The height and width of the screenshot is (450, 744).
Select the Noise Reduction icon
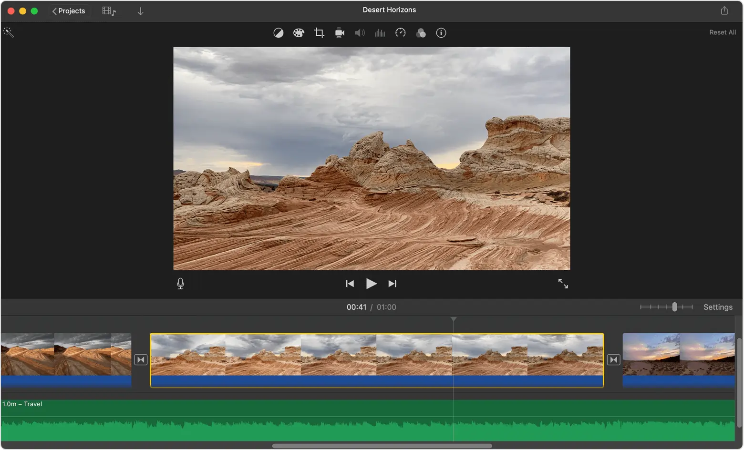coord(380,32)
